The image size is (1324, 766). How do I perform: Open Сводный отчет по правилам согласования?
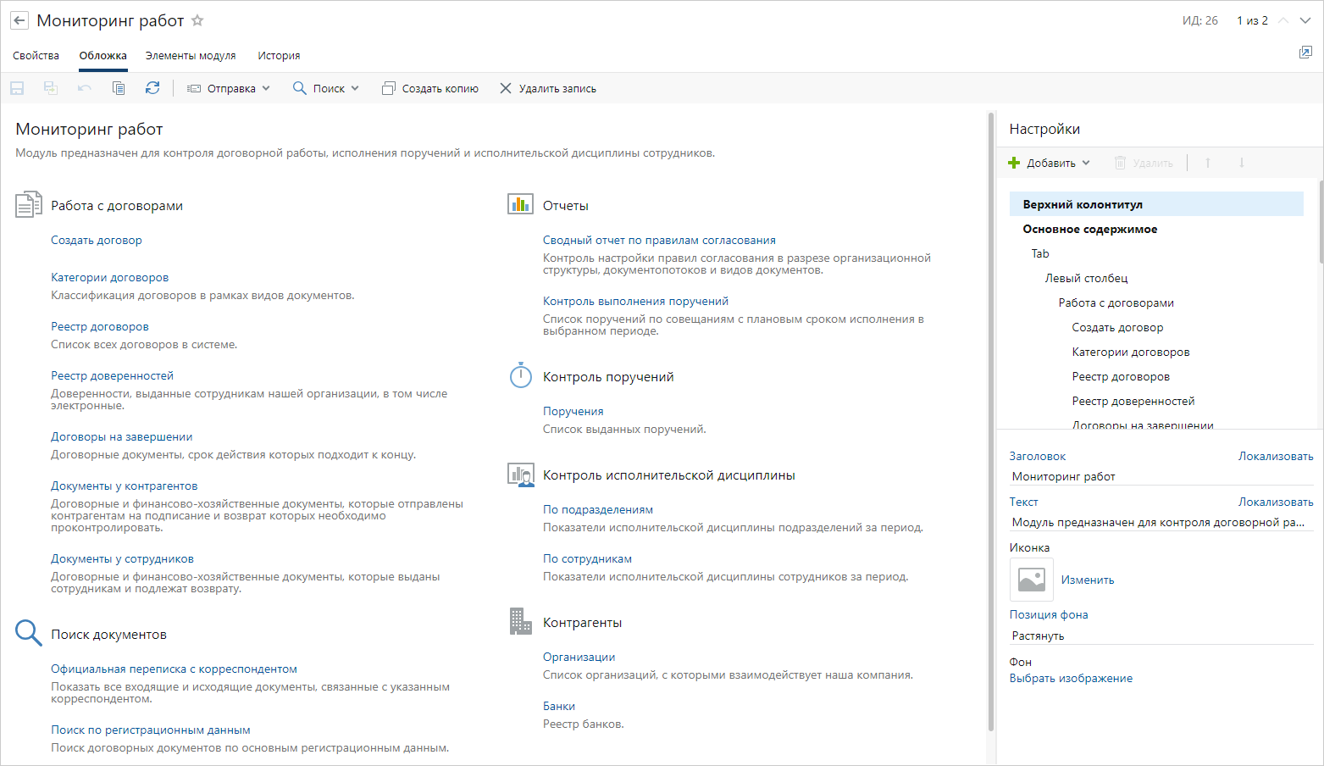659,240
